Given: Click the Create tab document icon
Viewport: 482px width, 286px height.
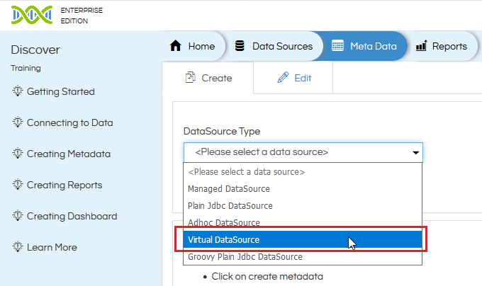Looking at the screenshot, I should (190, 78).
